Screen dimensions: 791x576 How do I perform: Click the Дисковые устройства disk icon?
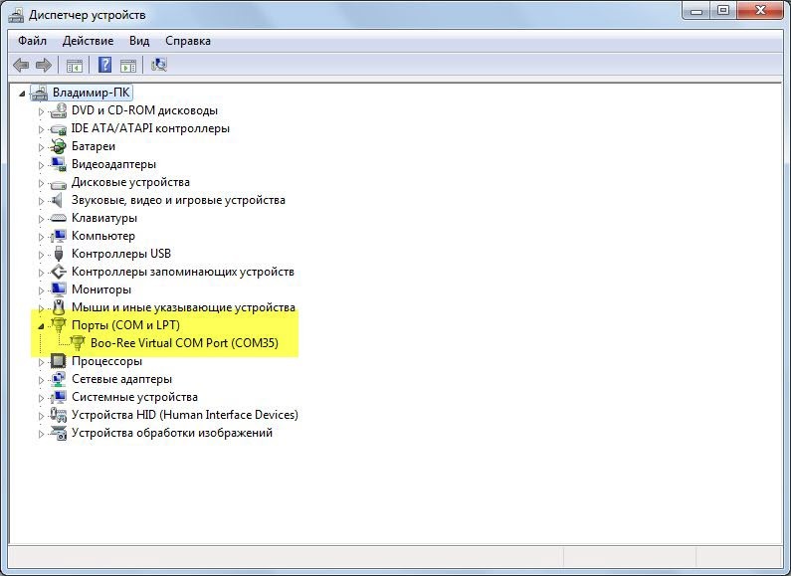coord(59,183)
